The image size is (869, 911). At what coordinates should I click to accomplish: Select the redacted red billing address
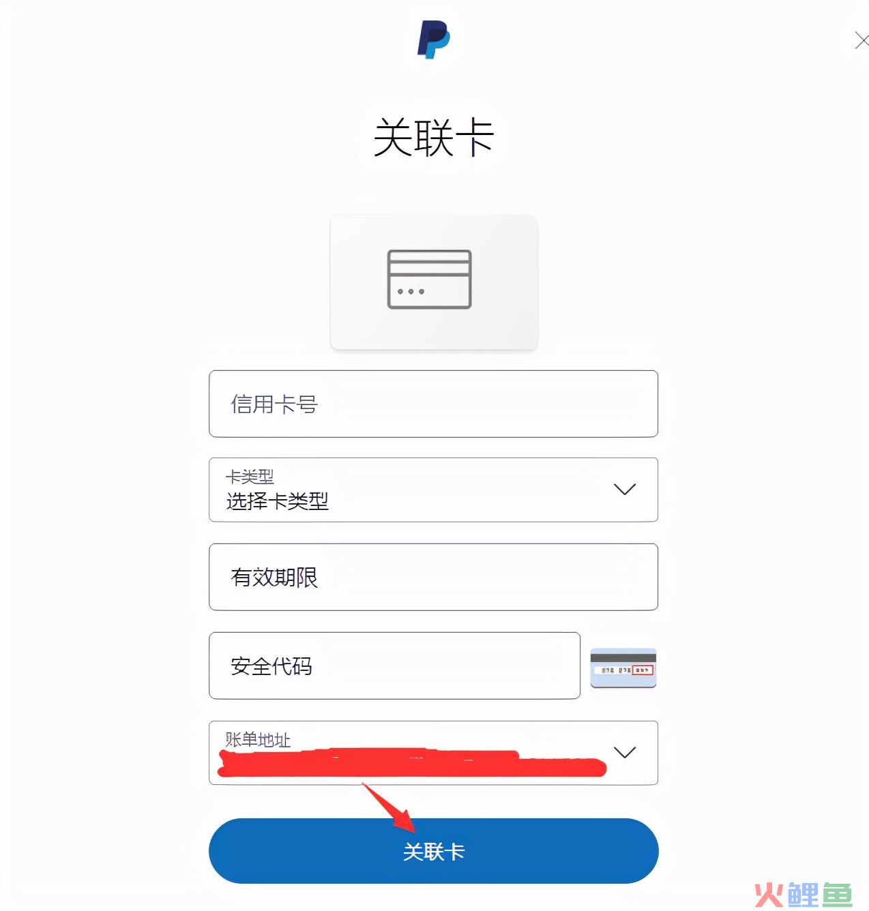pyautogui.click(x=411, y=762)
